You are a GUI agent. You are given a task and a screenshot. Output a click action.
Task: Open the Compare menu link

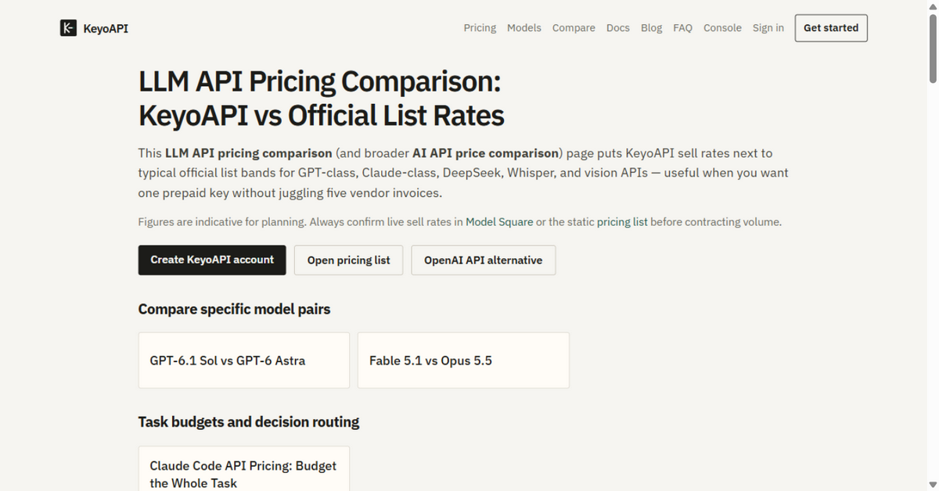click(574, 28)
